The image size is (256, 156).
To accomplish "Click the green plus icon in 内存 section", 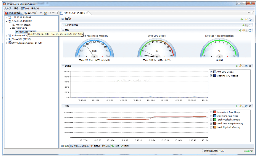I will point(237,106).
